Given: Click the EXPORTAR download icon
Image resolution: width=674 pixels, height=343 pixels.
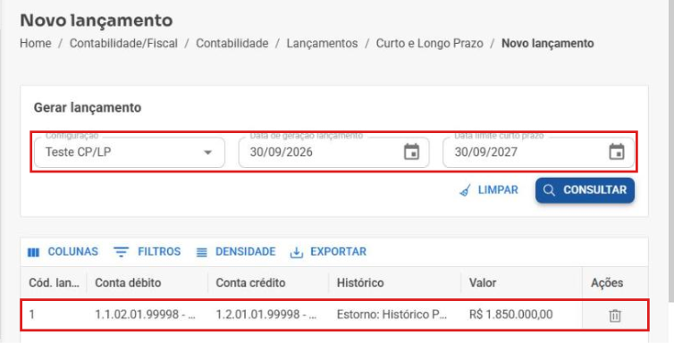Looking at the screenshot, I should tap(297, 252).
